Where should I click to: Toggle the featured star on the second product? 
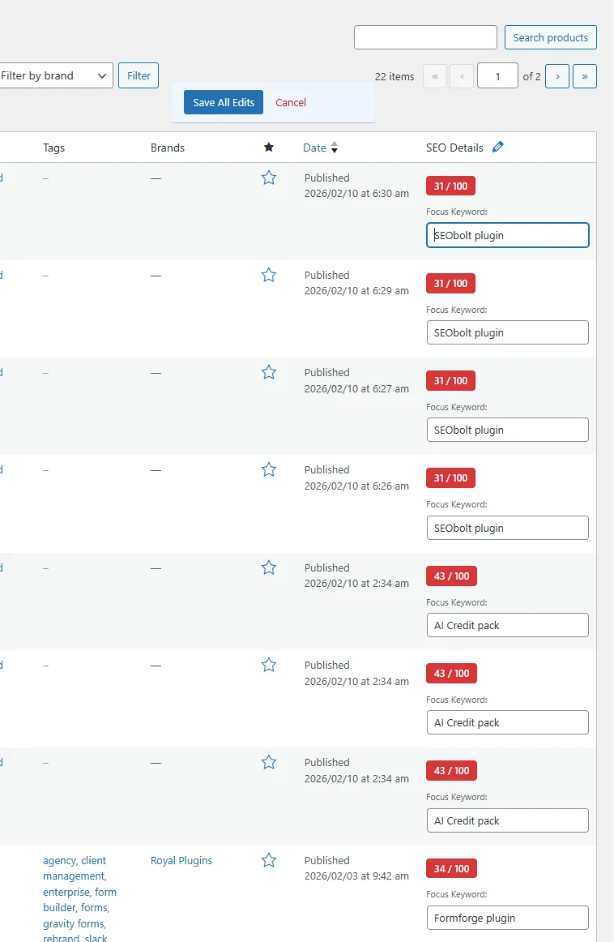point(269,275)
